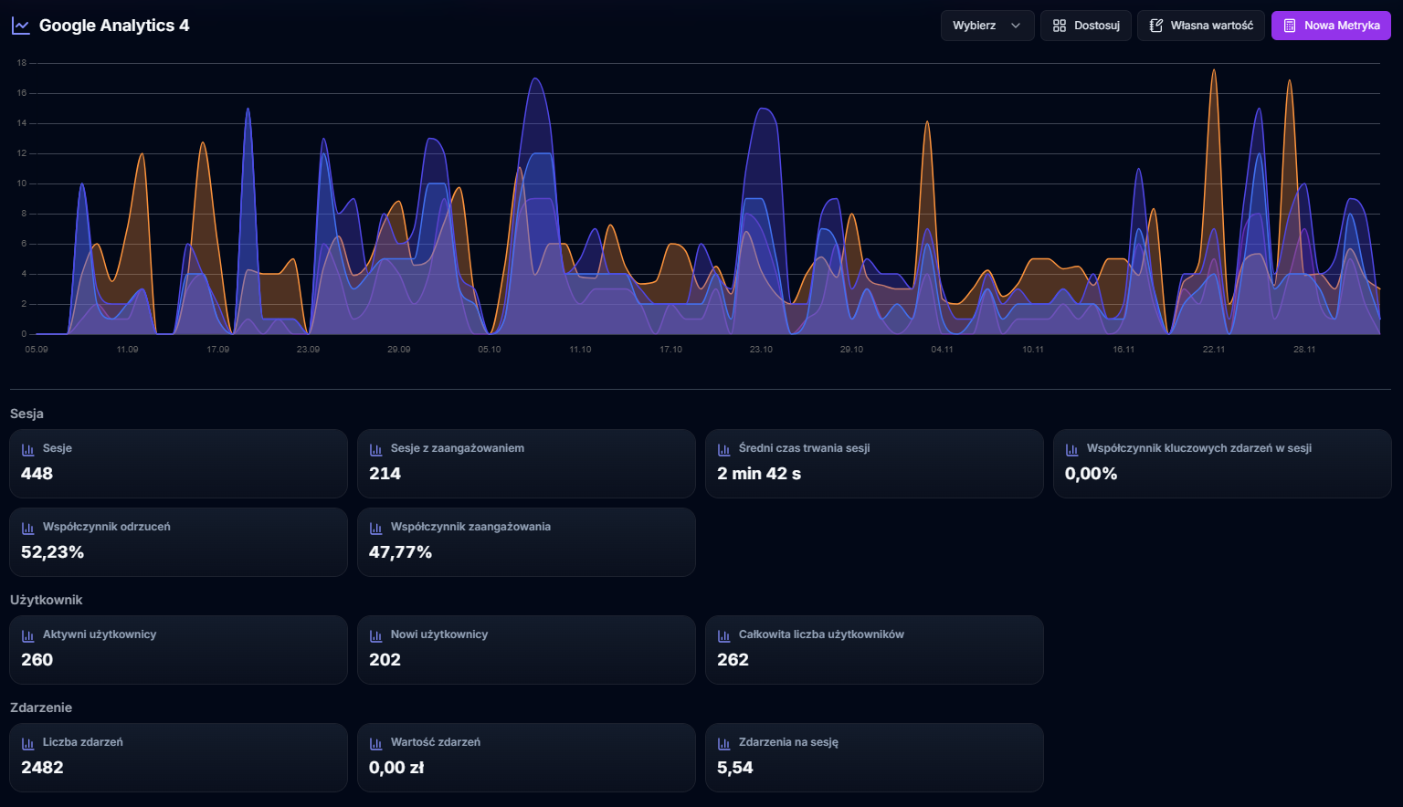Click the pencil icon in Własna wartość button
1403x807 pixels.
(1156, 25)
